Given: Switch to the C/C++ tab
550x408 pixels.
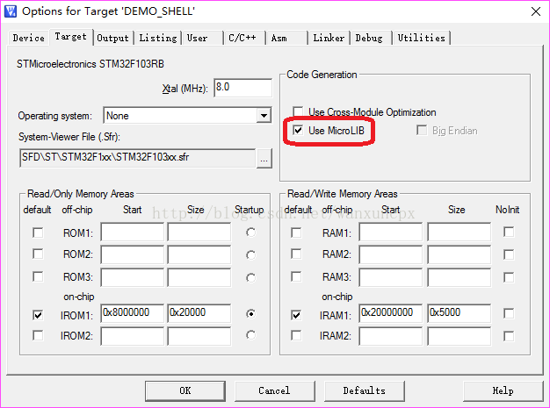Looking at the screenshot, I should point(242,38).
